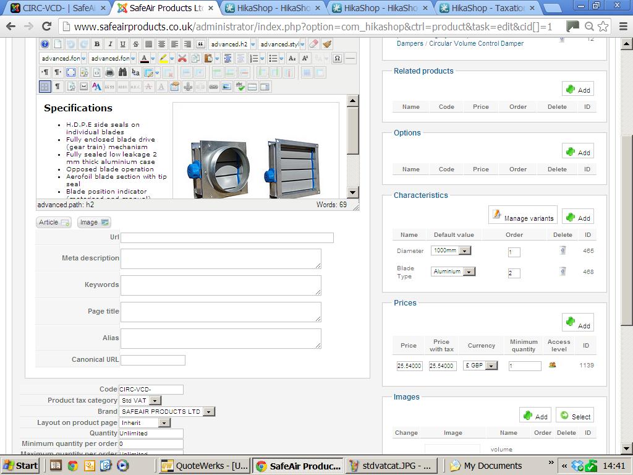
Task: Click Add button in Related products
Action: tap(578, 89)
